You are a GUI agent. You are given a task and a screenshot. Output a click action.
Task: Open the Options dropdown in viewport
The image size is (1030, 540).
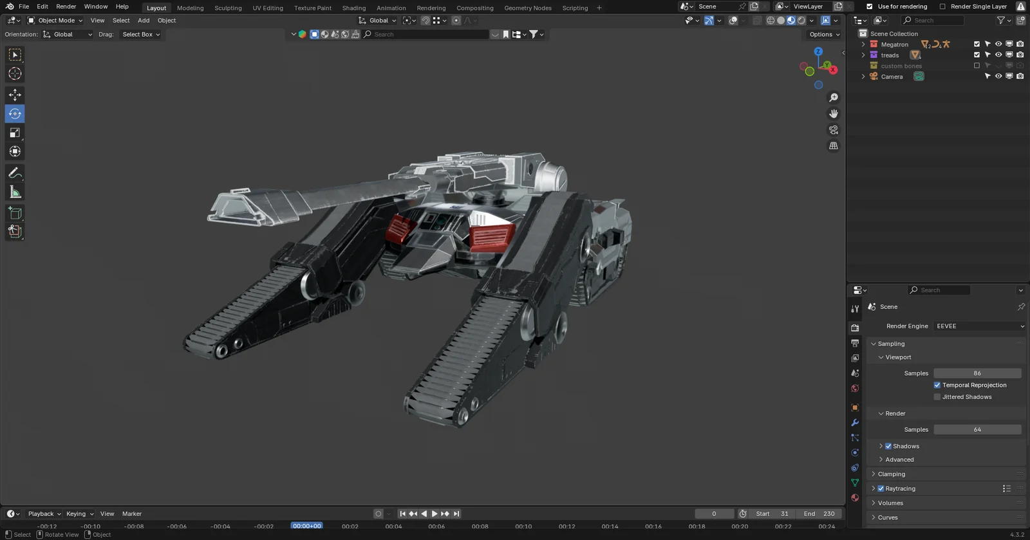(825, 34)
